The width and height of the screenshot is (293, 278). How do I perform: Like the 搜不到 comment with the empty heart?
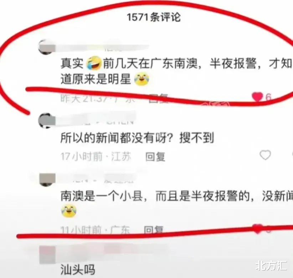coord(265,155)
